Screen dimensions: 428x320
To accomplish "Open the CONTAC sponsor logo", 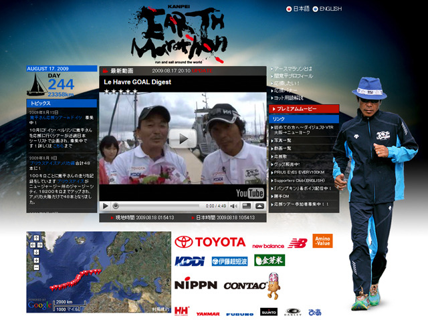I will (251, 286).
